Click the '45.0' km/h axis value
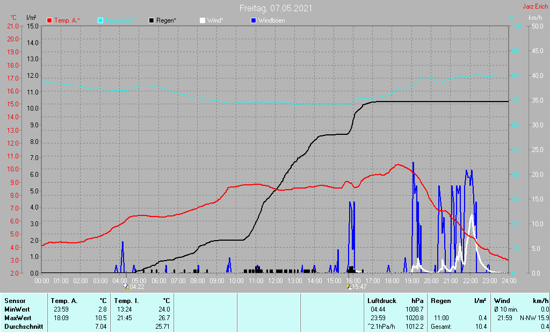Viewport: 550px width, 332px height. [x=538, y=51]
